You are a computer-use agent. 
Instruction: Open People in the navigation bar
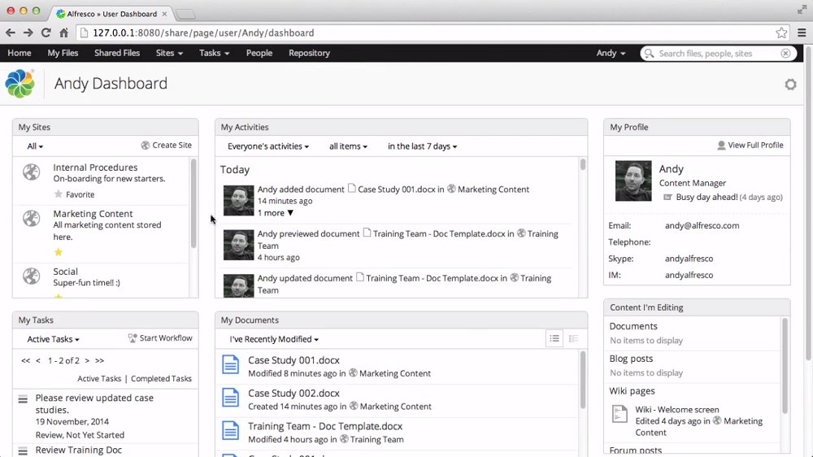click(259, 53)
